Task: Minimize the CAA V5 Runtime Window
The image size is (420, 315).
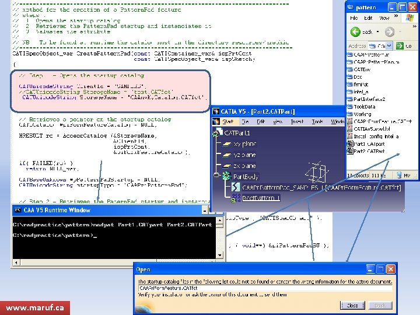Action: [205, 211]
